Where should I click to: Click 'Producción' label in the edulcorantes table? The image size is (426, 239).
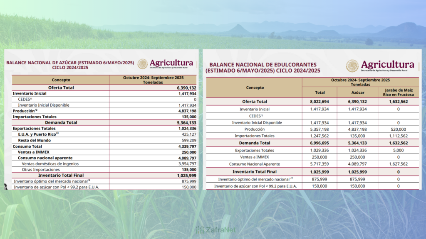pyautogui.click(x=255, y=129)
